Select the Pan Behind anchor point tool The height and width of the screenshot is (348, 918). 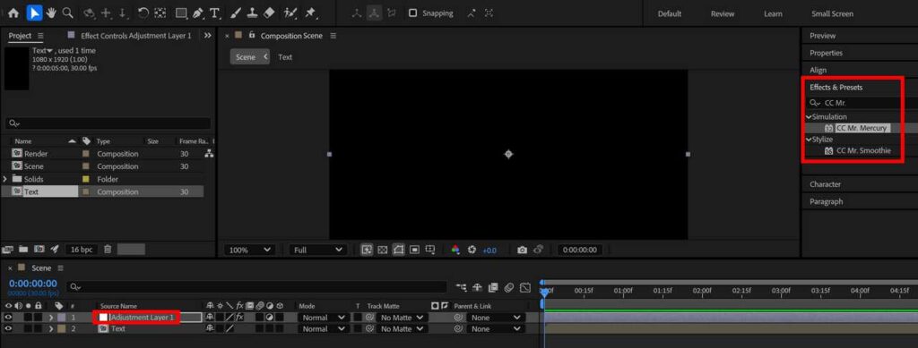coord(160,13)
